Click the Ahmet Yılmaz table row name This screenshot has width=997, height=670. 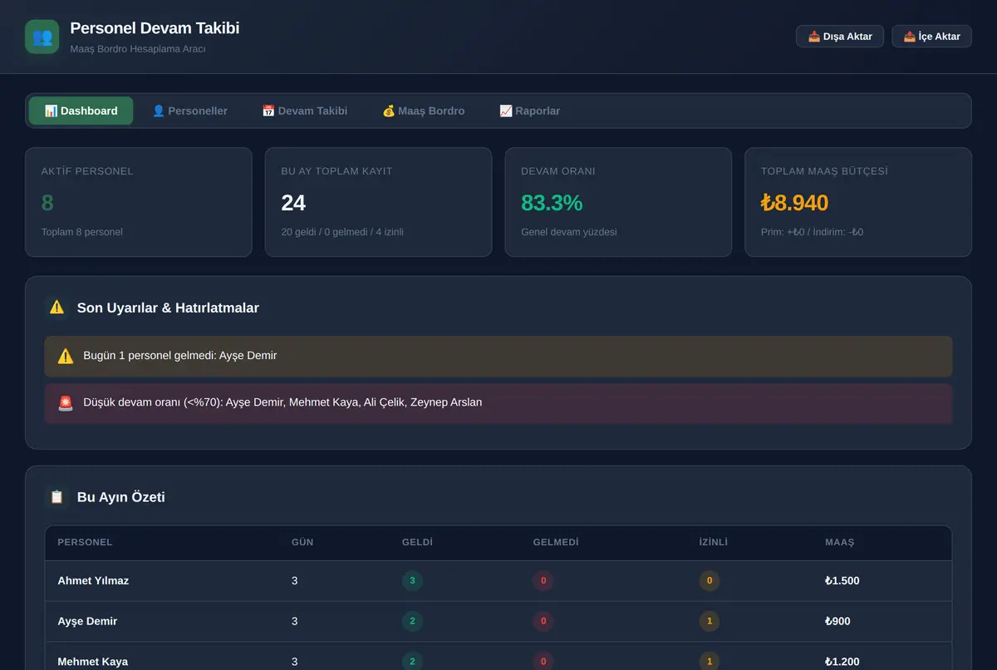(93, 581)
